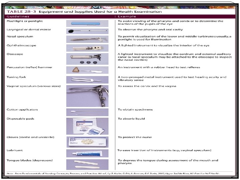Click the vaginal speculum photo

87,96
